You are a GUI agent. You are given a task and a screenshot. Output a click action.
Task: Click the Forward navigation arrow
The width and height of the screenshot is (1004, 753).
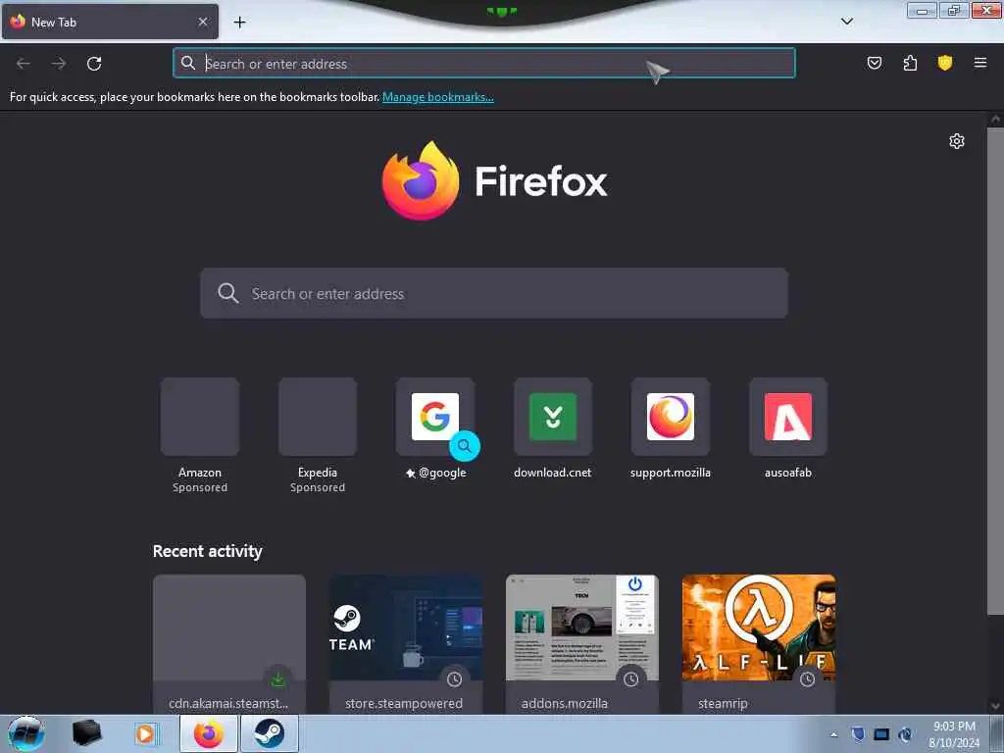click(x=59, y=64)
